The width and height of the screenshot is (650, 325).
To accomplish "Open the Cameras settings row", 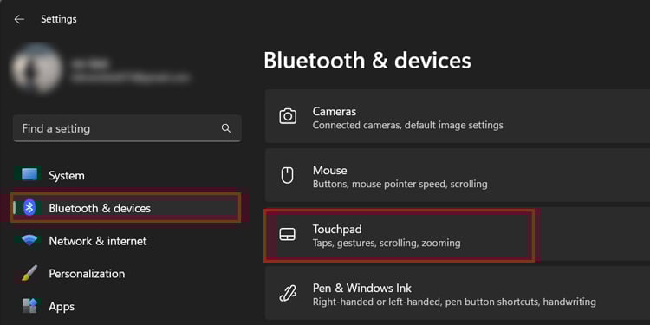I will 458,116.
